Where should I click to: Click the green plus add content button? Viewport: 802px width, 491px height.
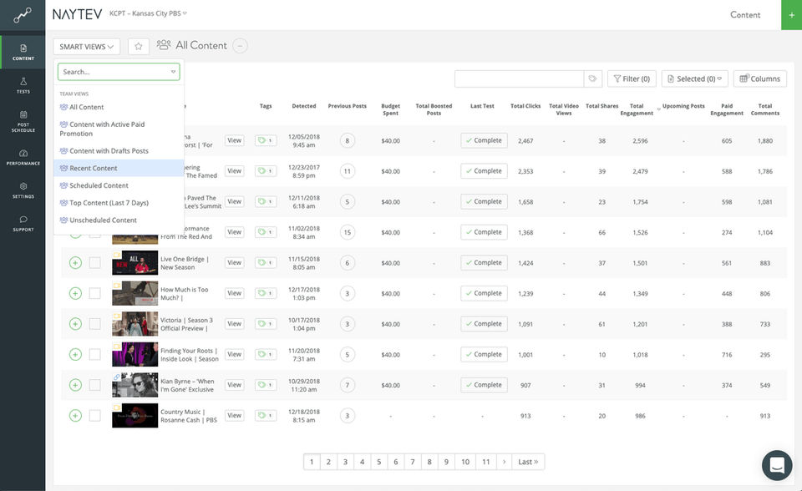pyautogui.click(x=791, y=15)
